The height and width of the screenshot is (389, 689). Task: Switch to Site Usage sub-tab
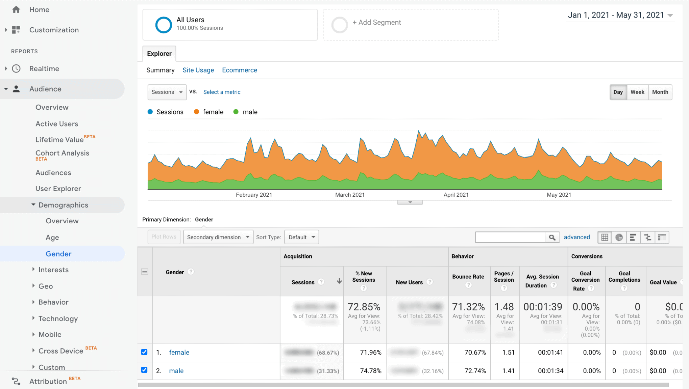(x=198, y=70)
